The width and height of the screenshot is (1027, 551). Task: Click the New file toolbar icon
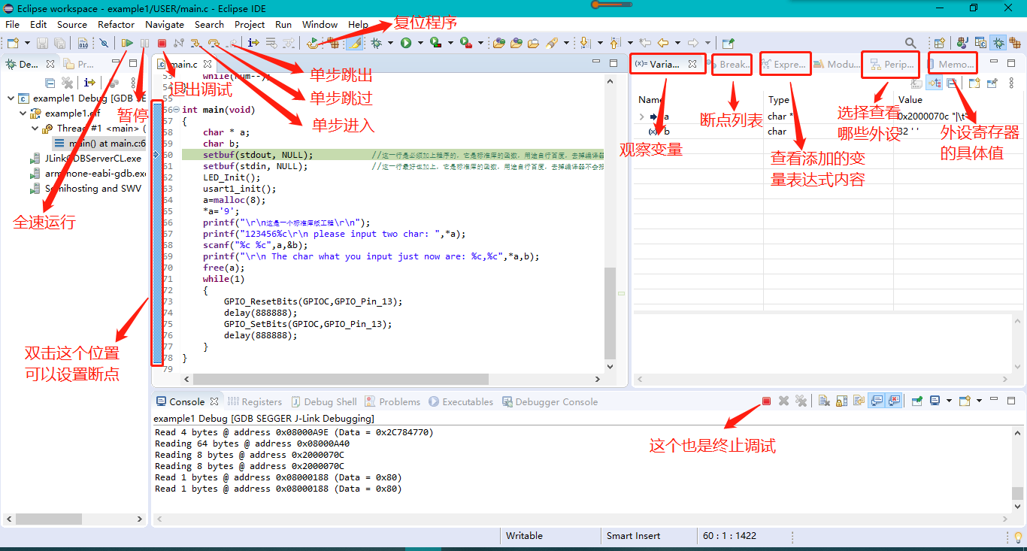13,43
